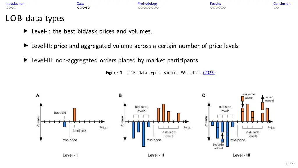The width and height of the screenshot is (298, 168).
Task: Select last slide dot under Methodology
Action: click(x=157, y=8)
